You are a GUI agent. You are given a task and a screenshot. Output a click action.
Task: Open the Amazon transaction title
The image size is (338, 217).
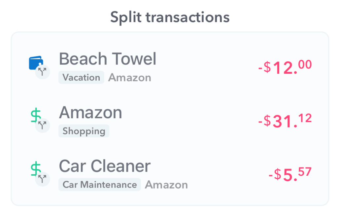point(90,112)
